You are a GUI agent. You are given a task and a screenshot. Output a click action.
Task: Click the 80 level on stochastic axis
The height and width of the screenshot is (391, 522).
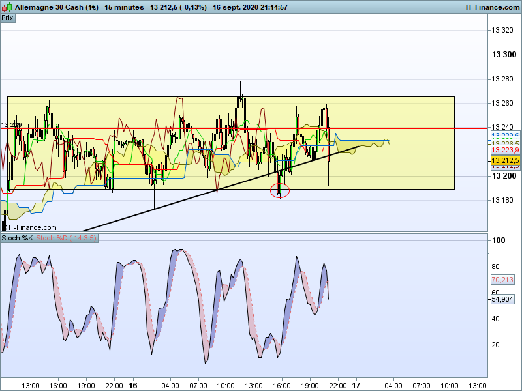click(495, 267)
